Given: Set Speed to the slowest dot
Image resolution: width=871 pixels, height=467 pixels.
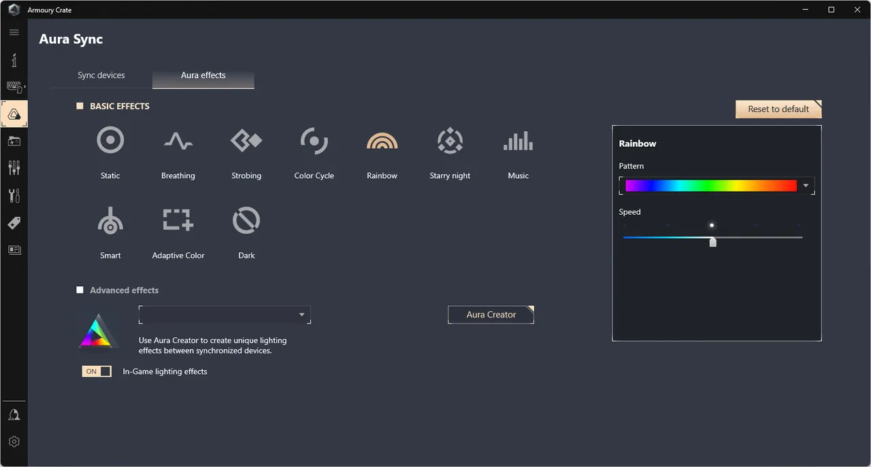Looking at the screenshot, I should 625,225.
